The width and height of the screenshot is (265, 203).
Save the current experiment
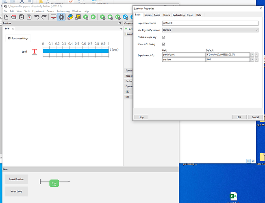pyautogui.click(x=21, y=17)
